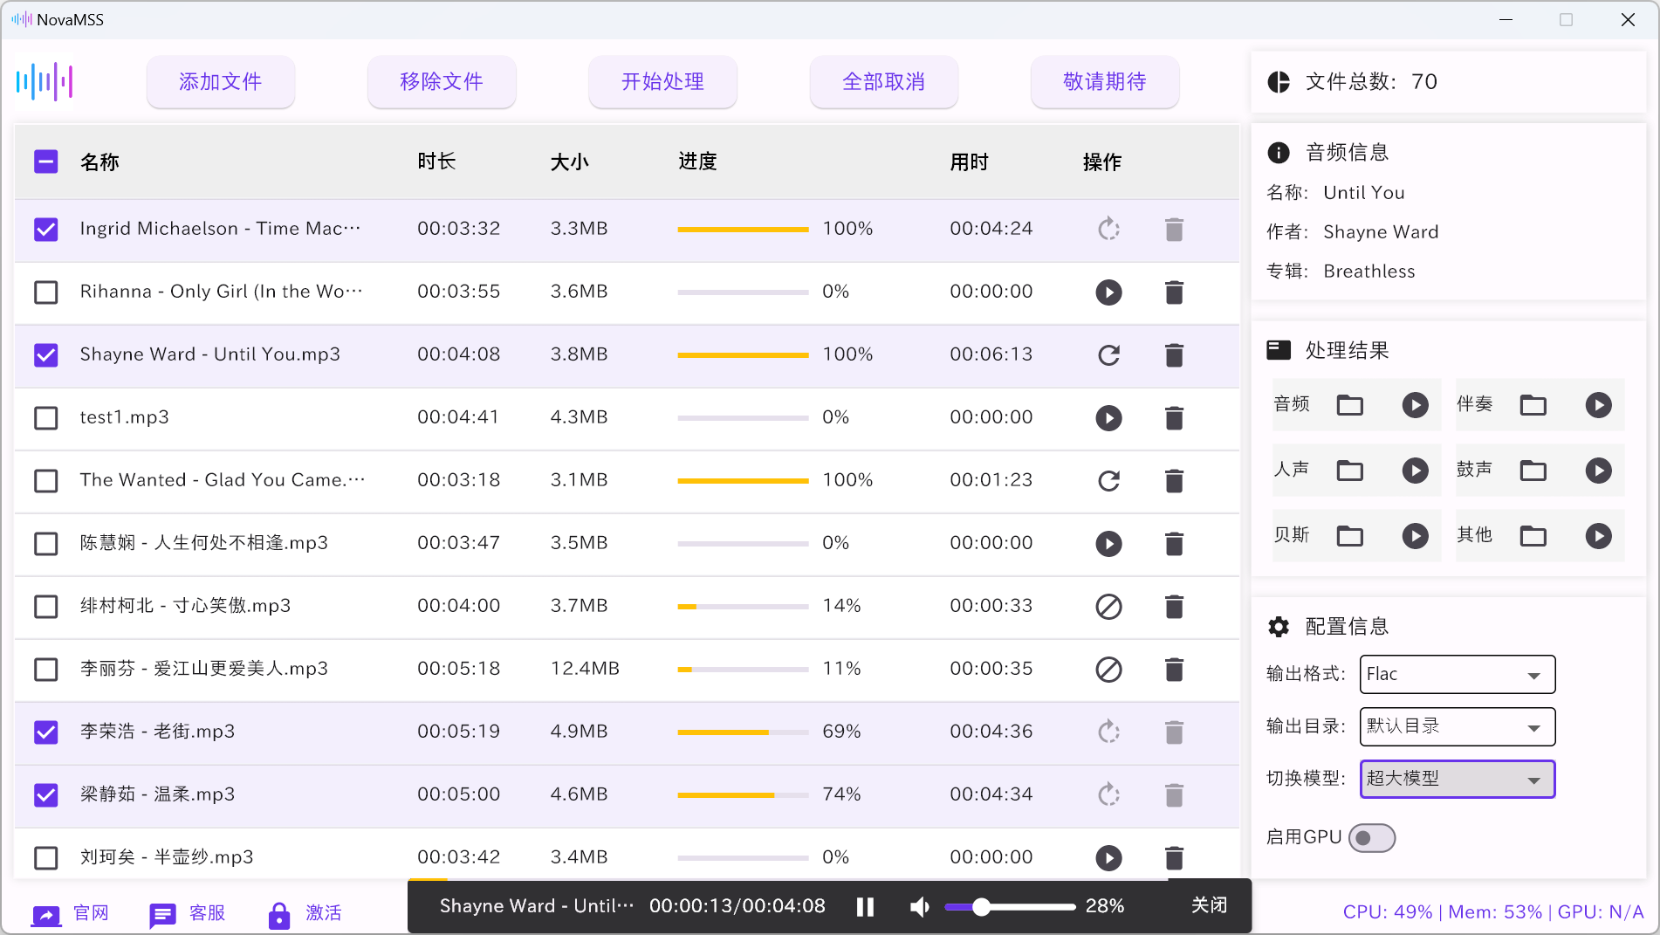Check the checkbox for test1.mp3
This screenshot has width=1660, height=935.
(x=45, y=418)
